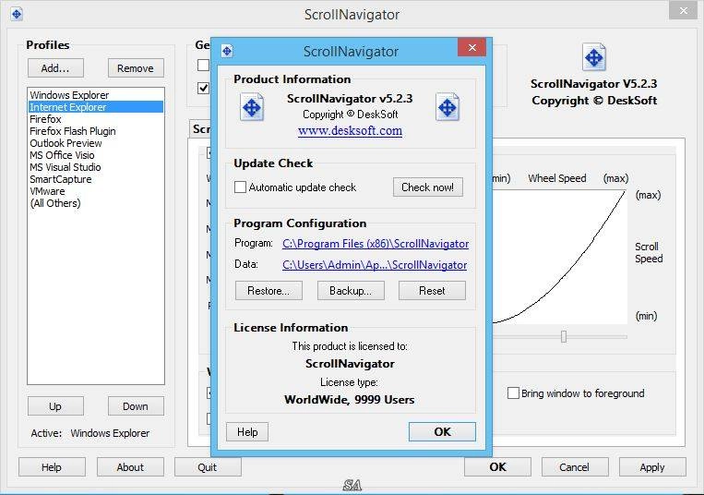Click the main window Help button

point(52,467)
